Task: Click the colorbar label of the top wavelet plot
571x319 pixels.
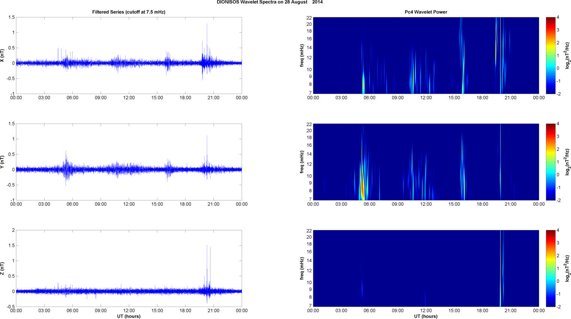Action: [568, 56]
